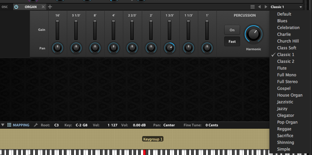Click the Percussion Harmonic knob
This screenshot has width=312, height=155.
[253, 34]
